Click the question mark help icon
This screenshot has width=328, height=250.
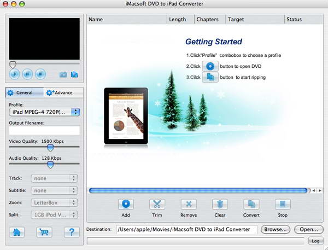click(x=71, y=231)
